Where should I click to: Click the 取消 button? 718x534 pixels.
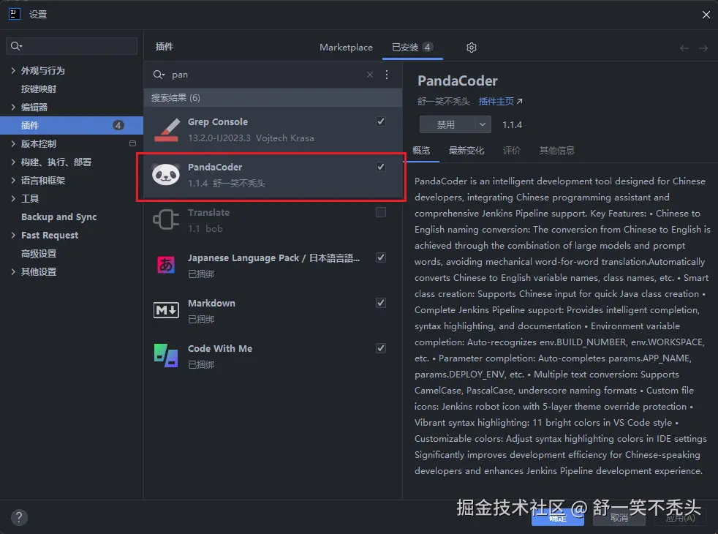[x=619, y=518]
